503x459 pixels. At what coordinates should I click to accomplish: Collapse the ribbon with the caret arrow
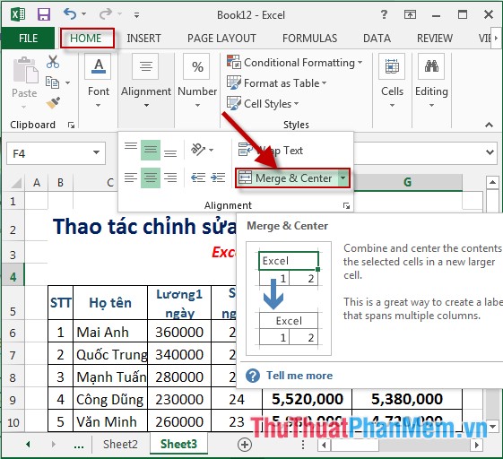pyautogui.click(x=489, y=125)
